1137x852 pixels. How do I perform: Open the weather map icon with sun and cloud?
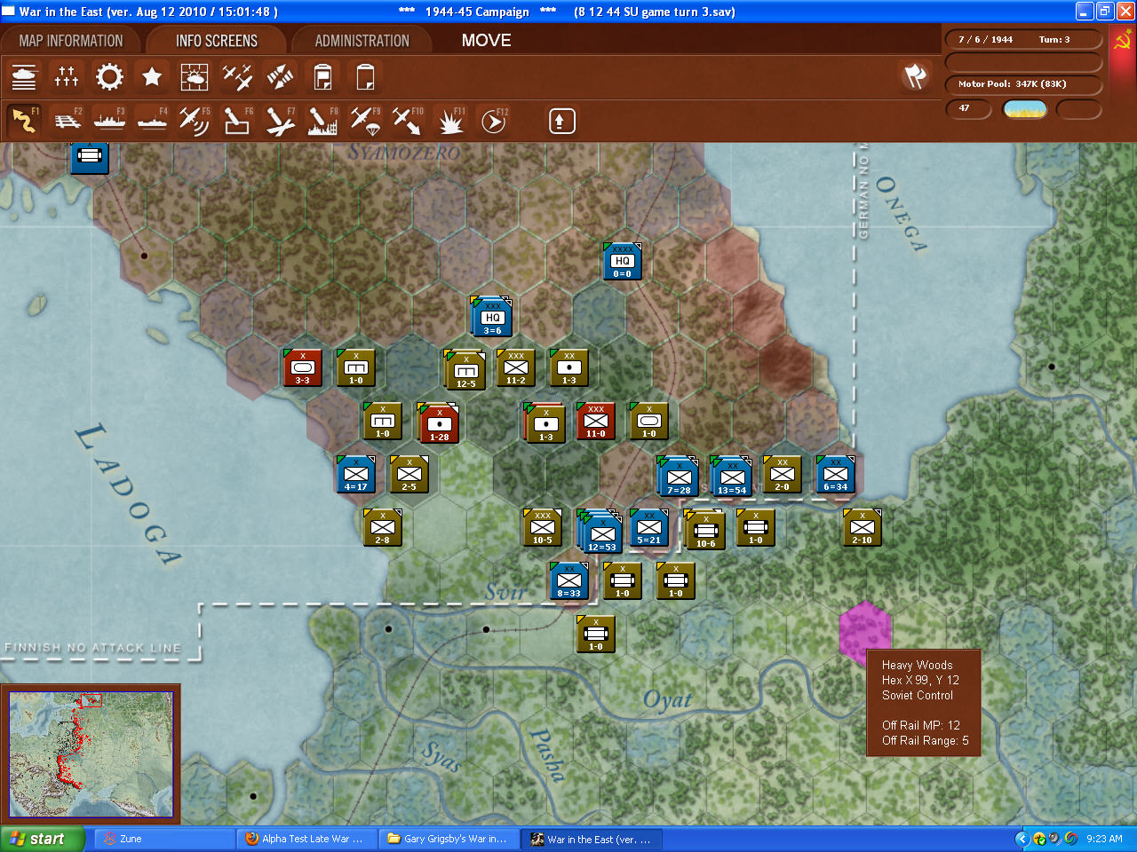pyautogui.click(x=195, y=77)
